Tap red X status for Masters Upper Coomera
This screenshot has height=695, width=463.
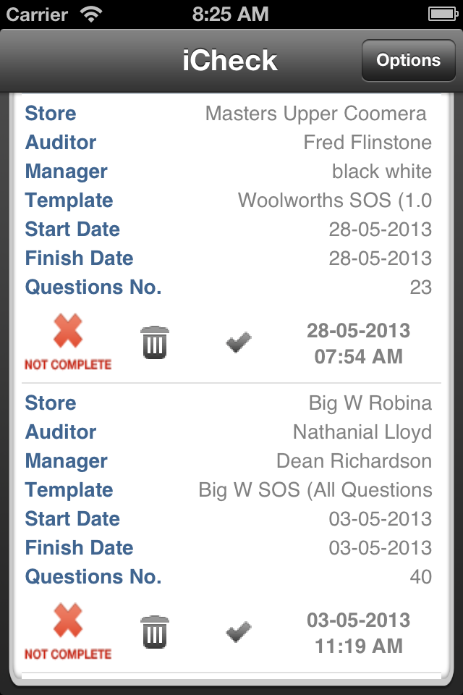click(x=68, y=342)
